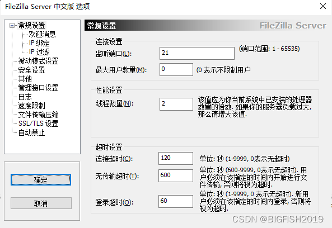The height and width of the screenshot is (228, 332).
Task: Click the 端口范围: 1 - 65535 hint text
Action: [269, 49]
